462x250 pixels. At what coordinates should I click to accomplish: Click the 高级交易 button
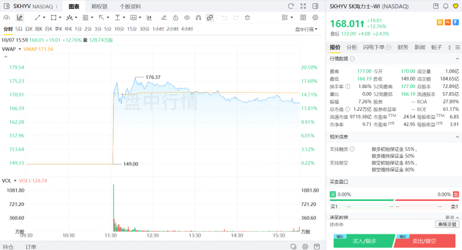coord(447,224)
